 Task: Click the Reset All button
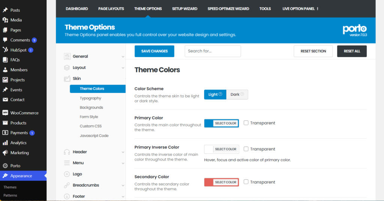352,51
